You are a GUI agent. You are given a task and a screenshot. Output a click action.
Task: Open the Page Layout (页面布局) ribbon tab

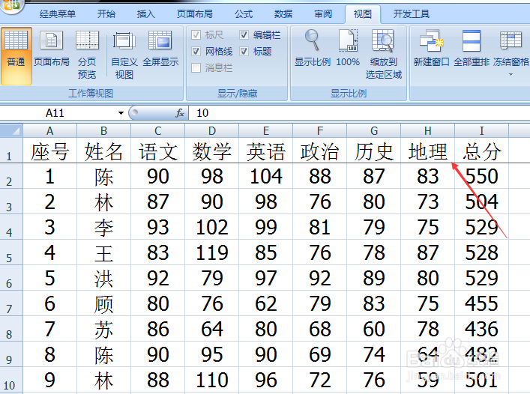(195, 14)
